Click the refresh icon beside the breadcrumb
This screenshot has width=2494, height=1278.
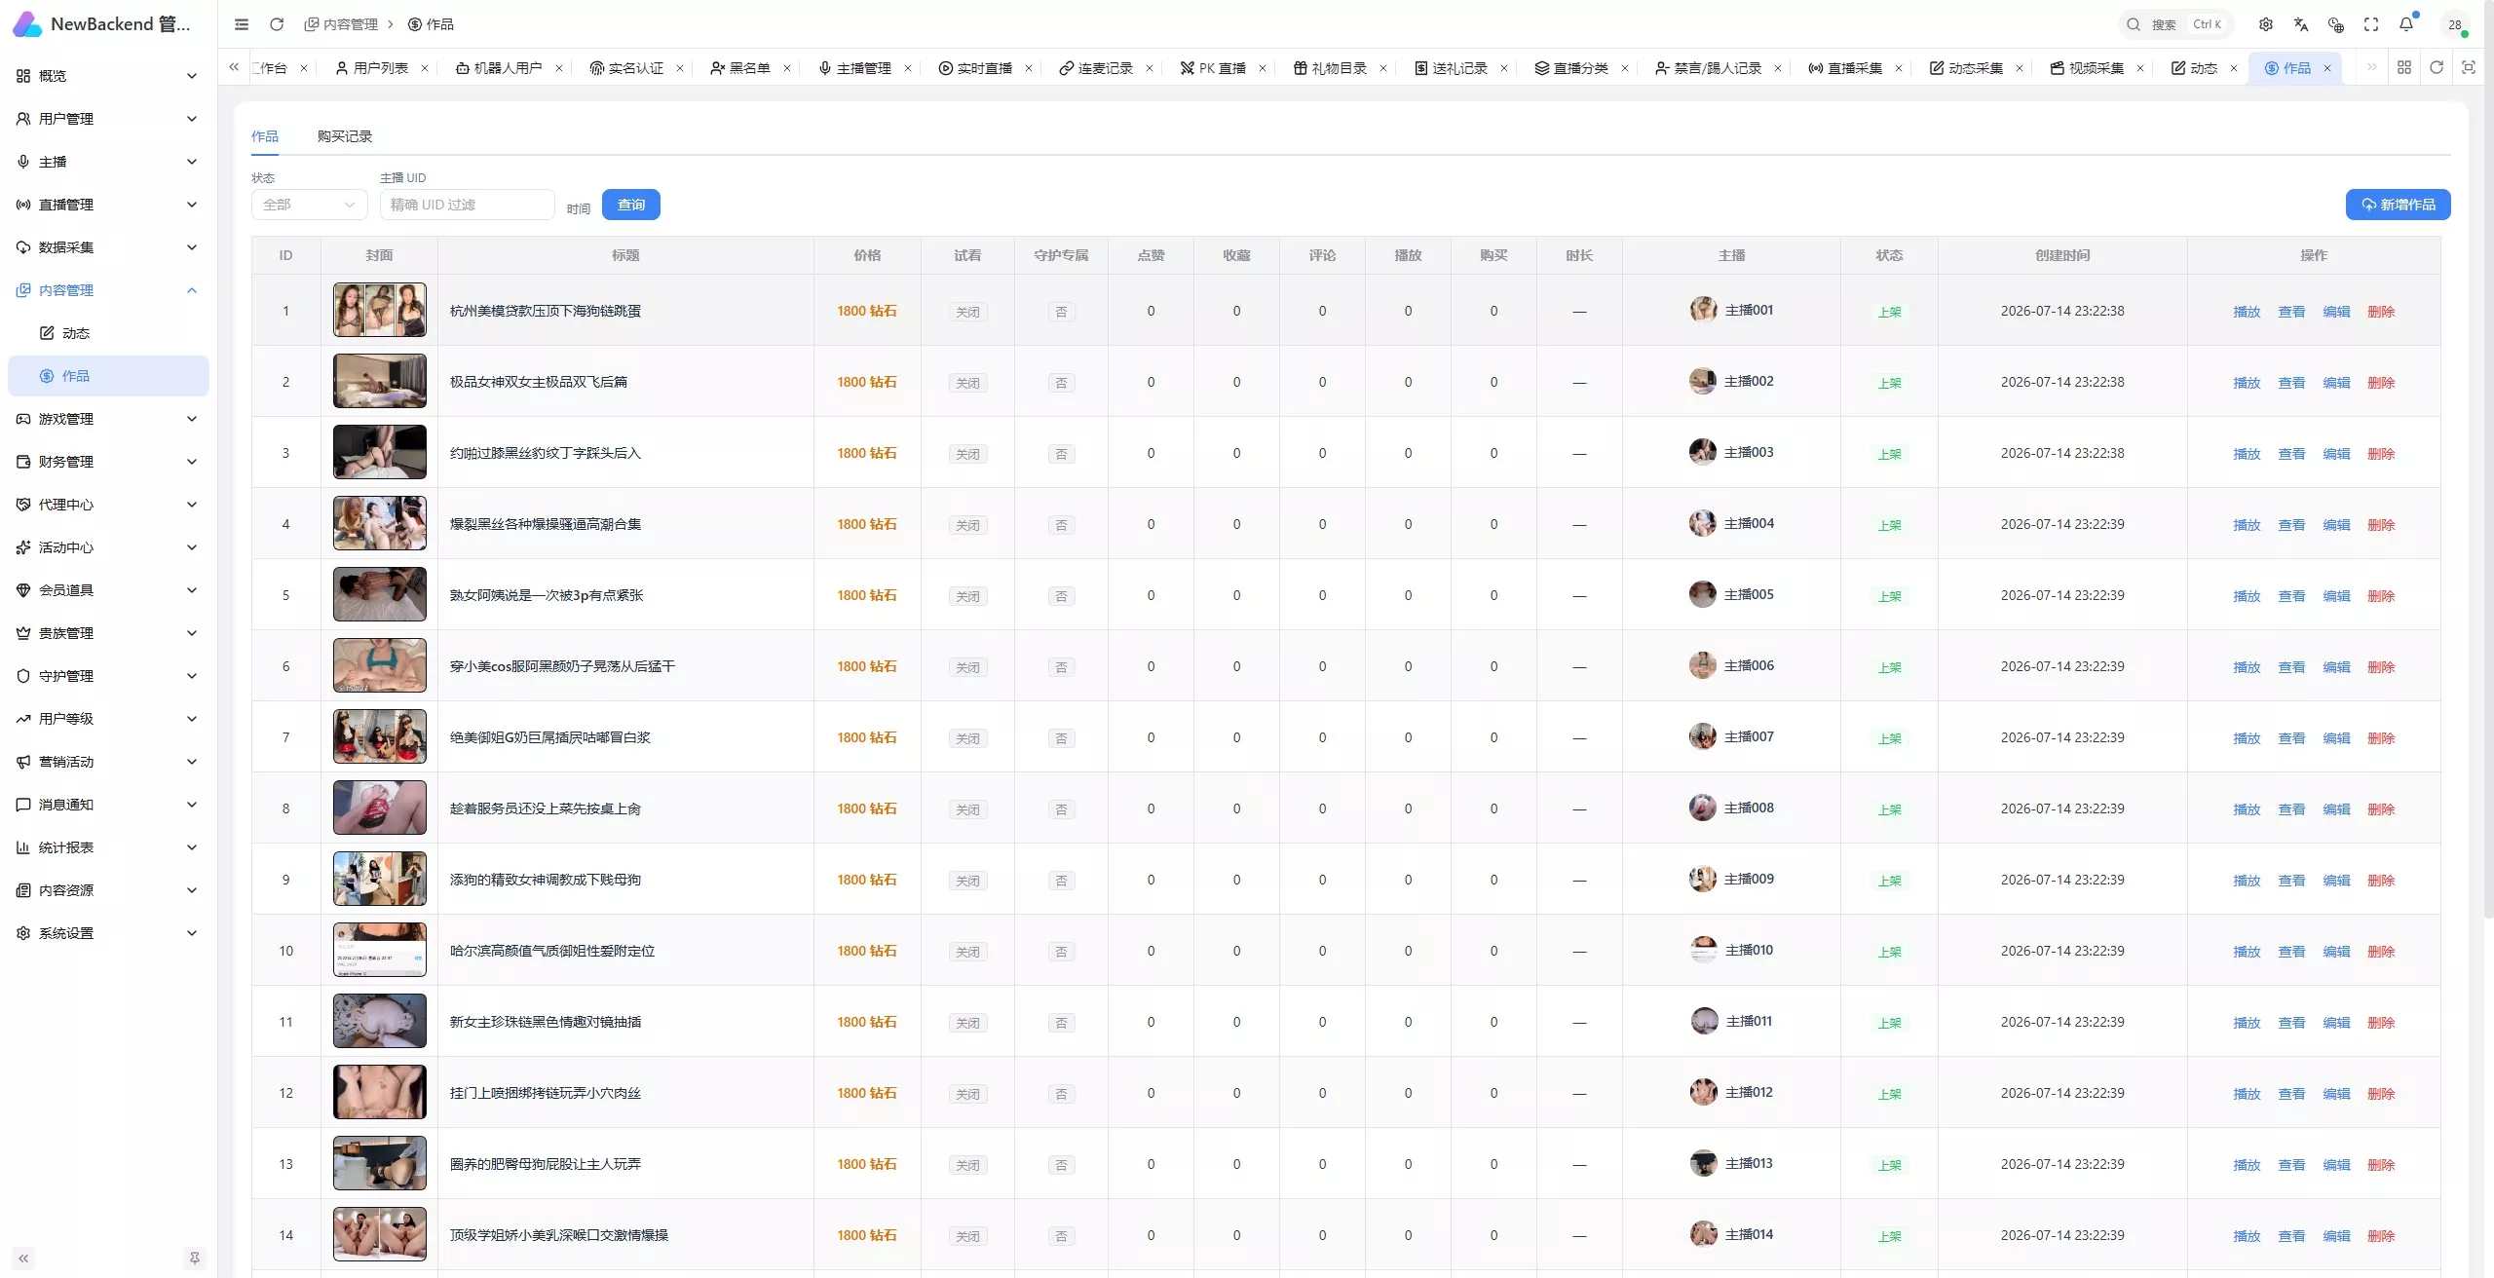pyautogui.click(x=277, y=24)
